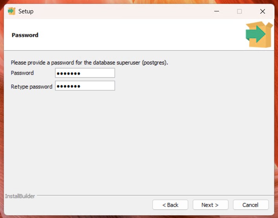This screenshot has height=218, width=278.
Task: Click the superuser password instruction text
Action: 89,63
